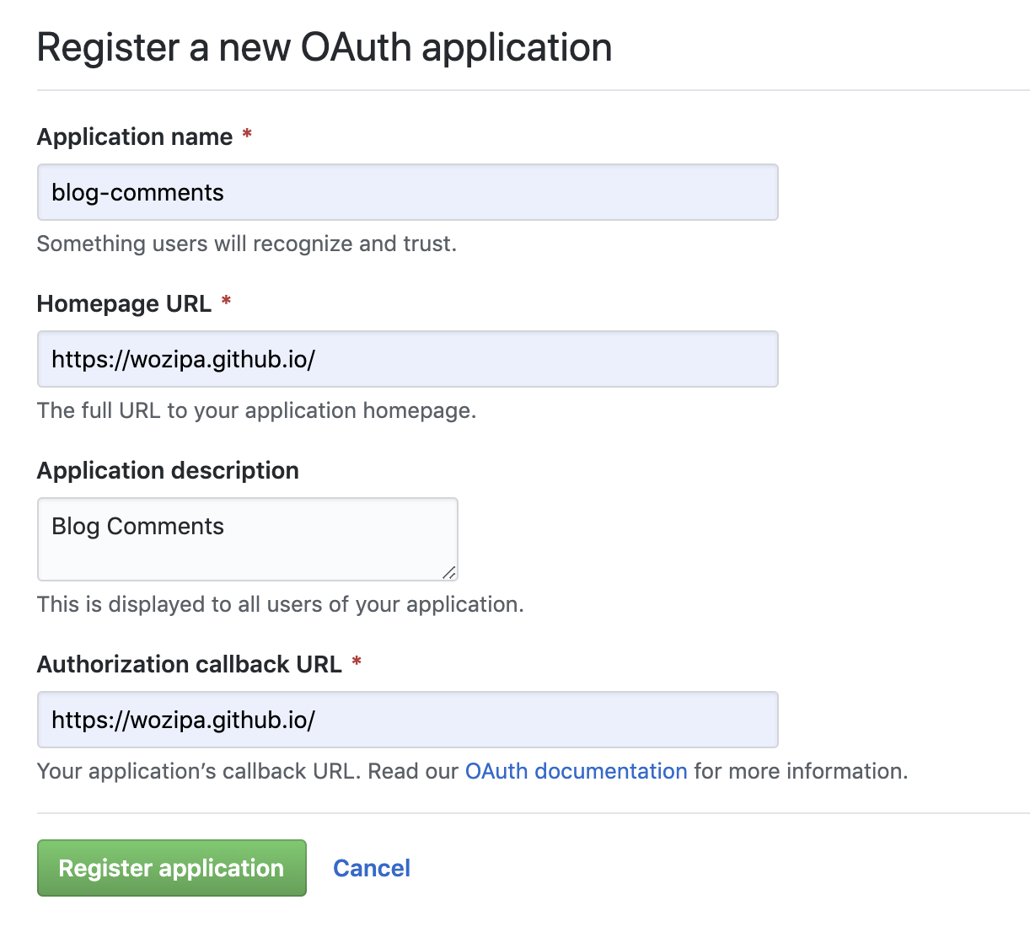Click the asterisk beside Authorization callback URL

357,662
